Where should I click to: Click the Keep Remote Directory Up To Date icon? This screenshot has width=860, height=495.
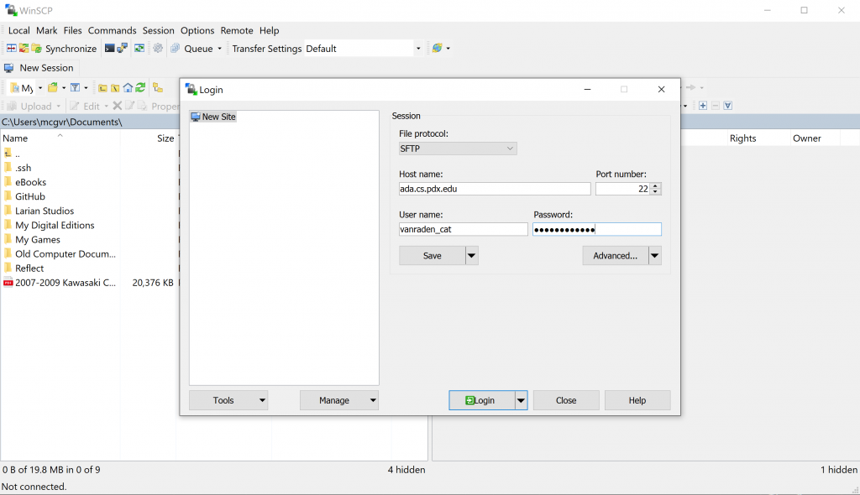point(139,48)
